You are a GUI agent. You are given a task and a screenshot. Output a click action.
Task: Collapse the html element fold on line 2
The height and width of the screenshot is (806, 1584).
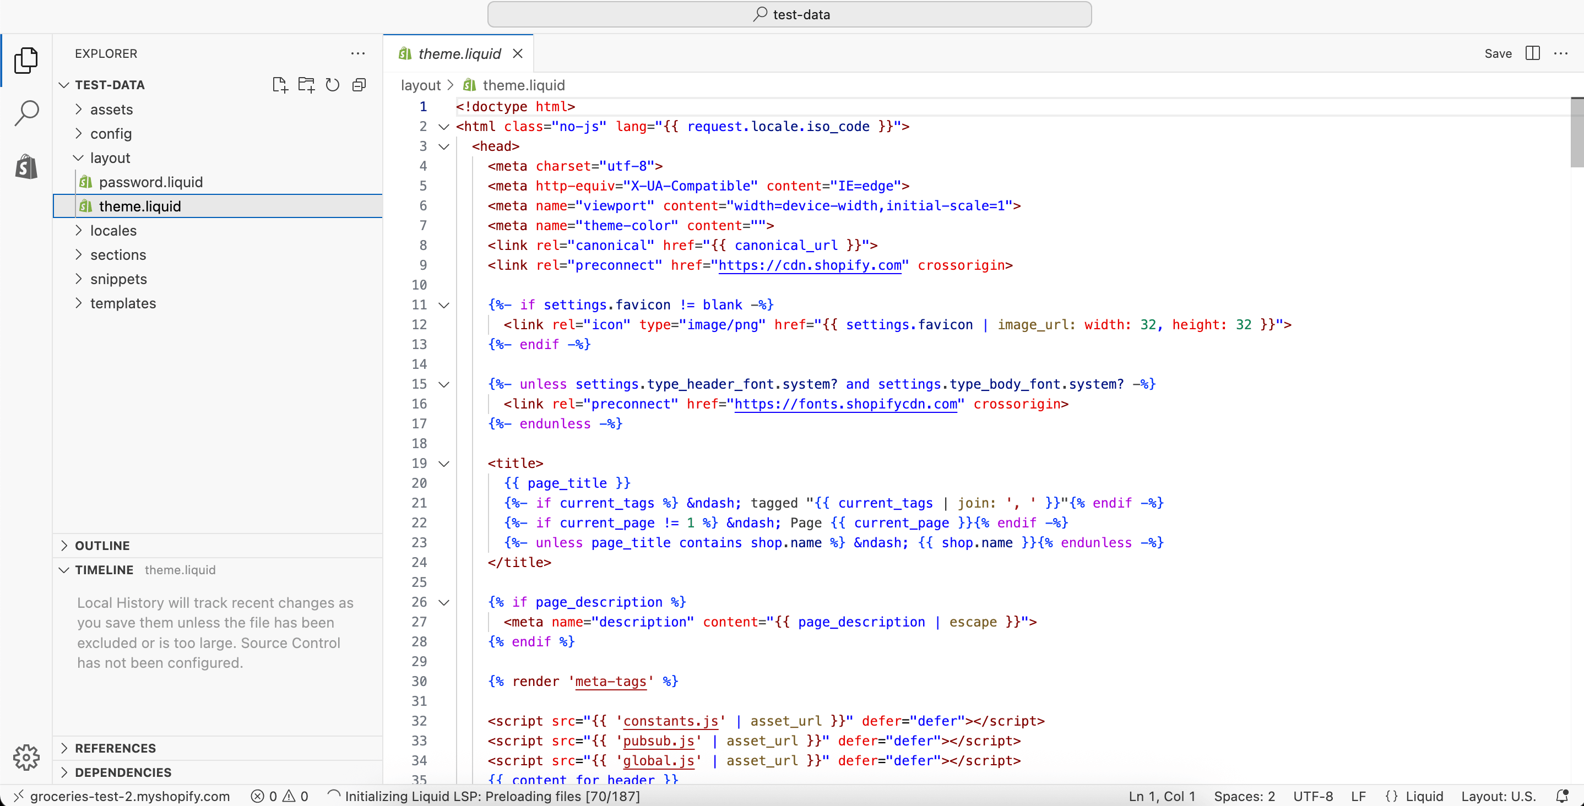click(444, 127)
